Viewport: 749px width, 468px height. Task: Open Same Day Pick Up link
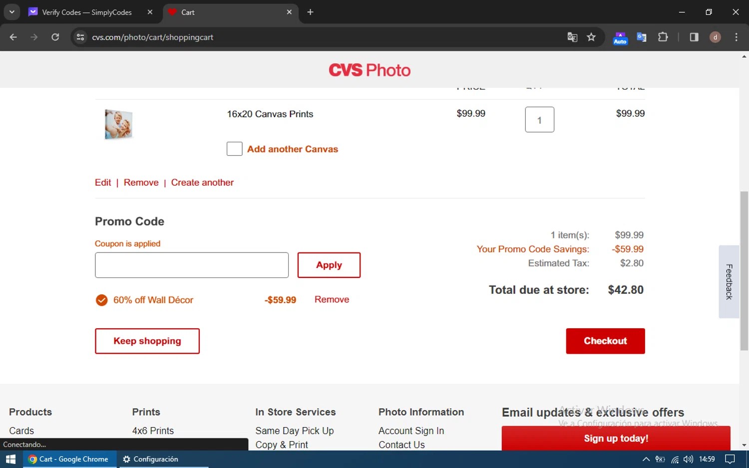[295, 431]
